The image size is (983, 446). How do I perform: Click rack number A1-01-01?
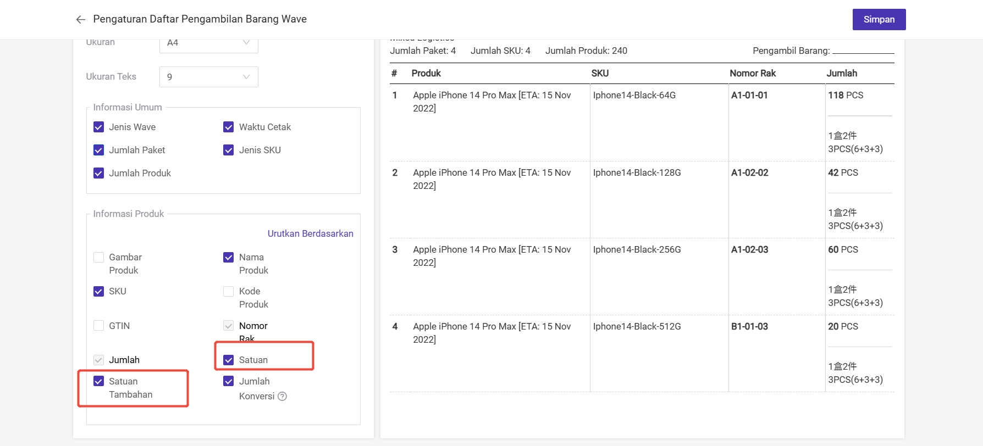(x=749, y=95)
